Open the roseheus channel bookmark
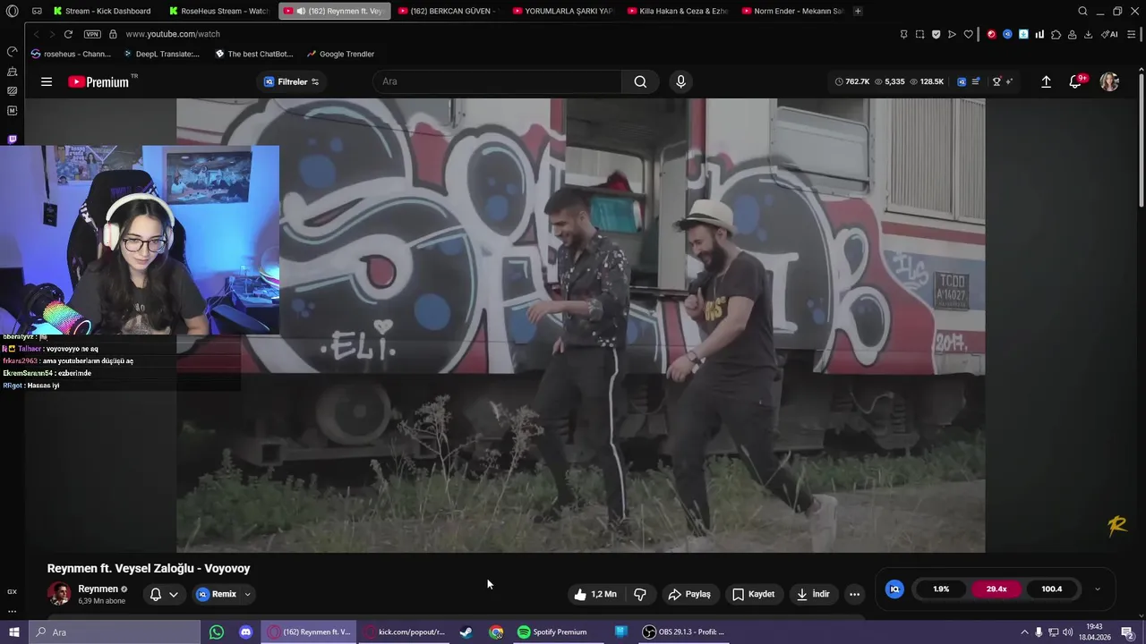1146x644 pixels. click(71, 54)
